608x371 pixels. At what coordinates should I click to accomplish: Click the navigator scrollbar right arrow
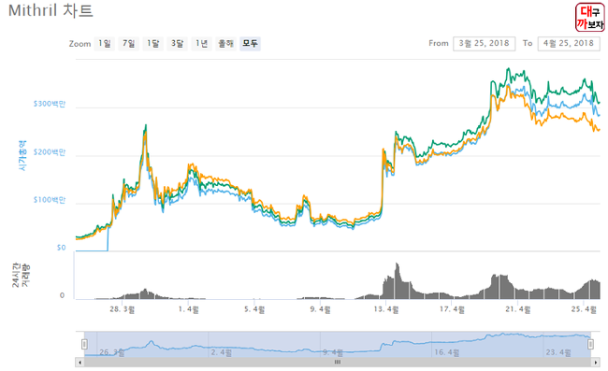click(596, 363)
